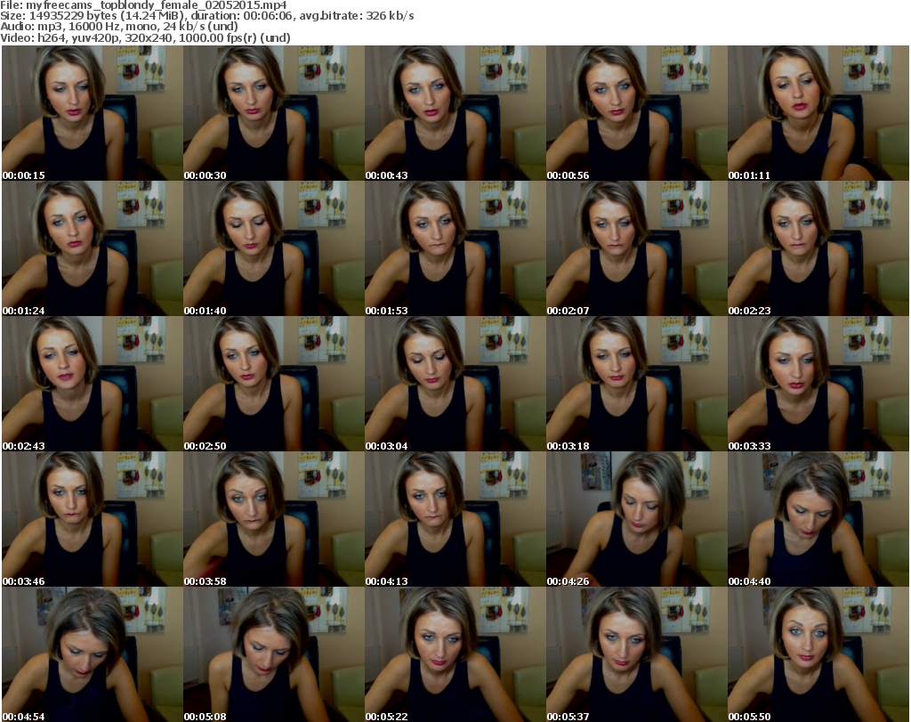
Task: Open the frame stamped 00:03:46
Action: 93,520
